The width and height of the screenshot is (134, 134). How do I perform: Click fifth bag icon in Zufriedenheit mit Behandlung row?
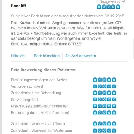click(x=114, y=93)
